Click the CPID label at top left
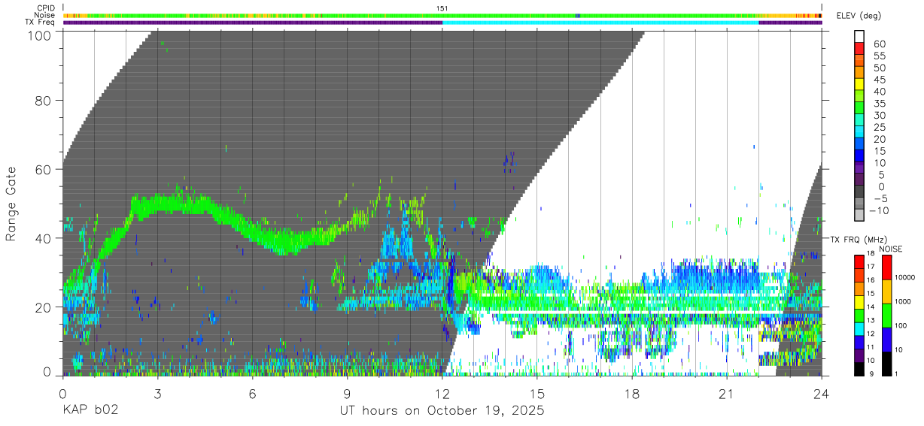Viewport: 924px width, 426px height. click(44, 8)
